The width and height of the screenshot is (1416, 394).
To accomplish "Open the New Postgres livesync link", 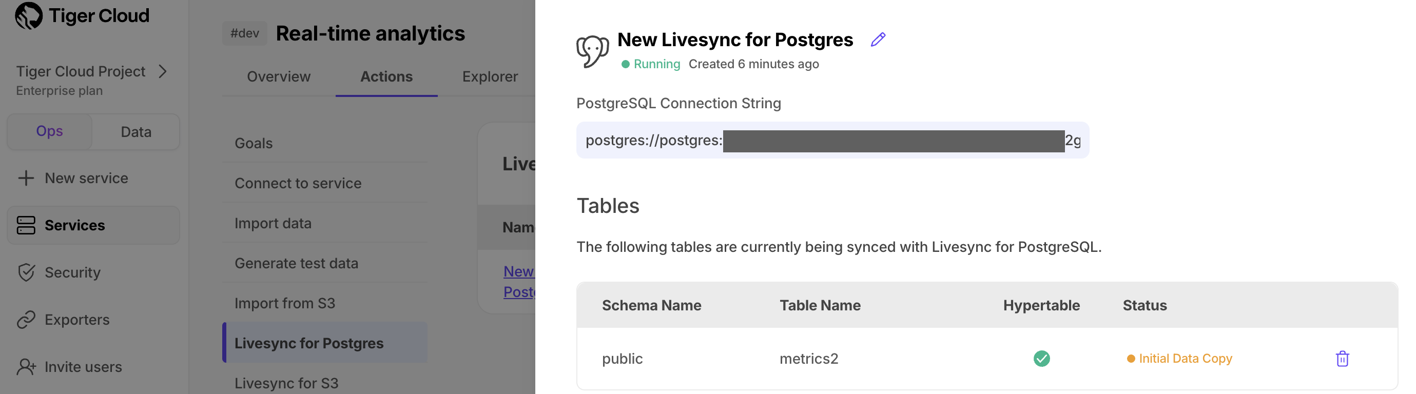I will point(519,281).
